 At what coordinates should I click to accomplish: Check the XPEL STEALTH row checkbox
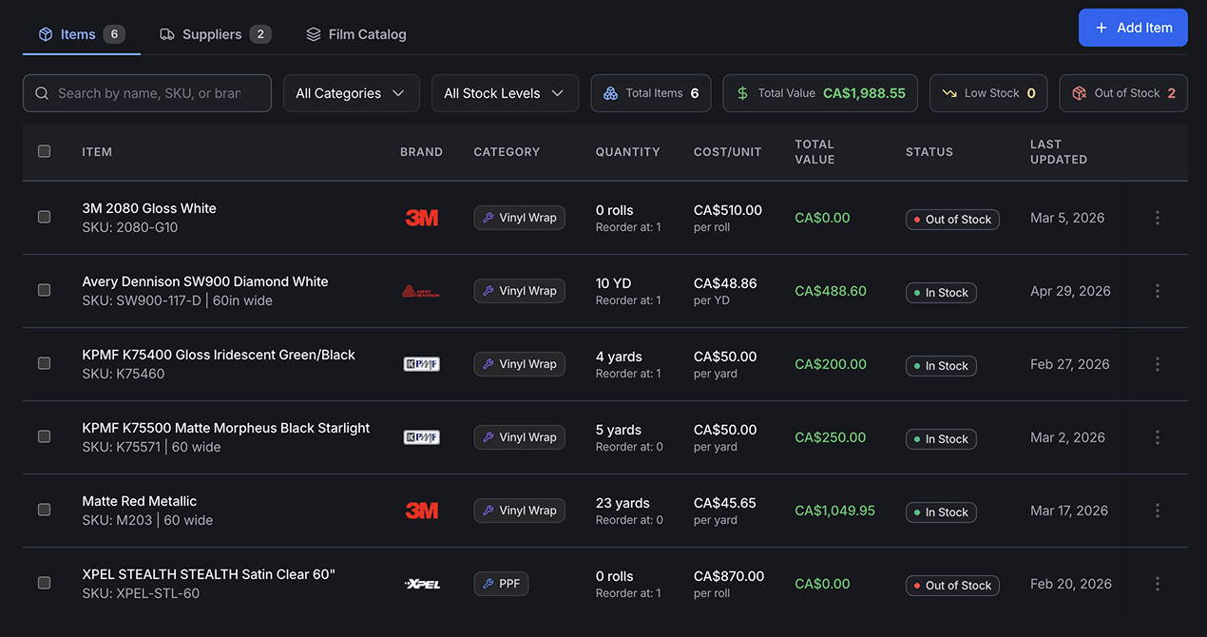click(44, 583)
